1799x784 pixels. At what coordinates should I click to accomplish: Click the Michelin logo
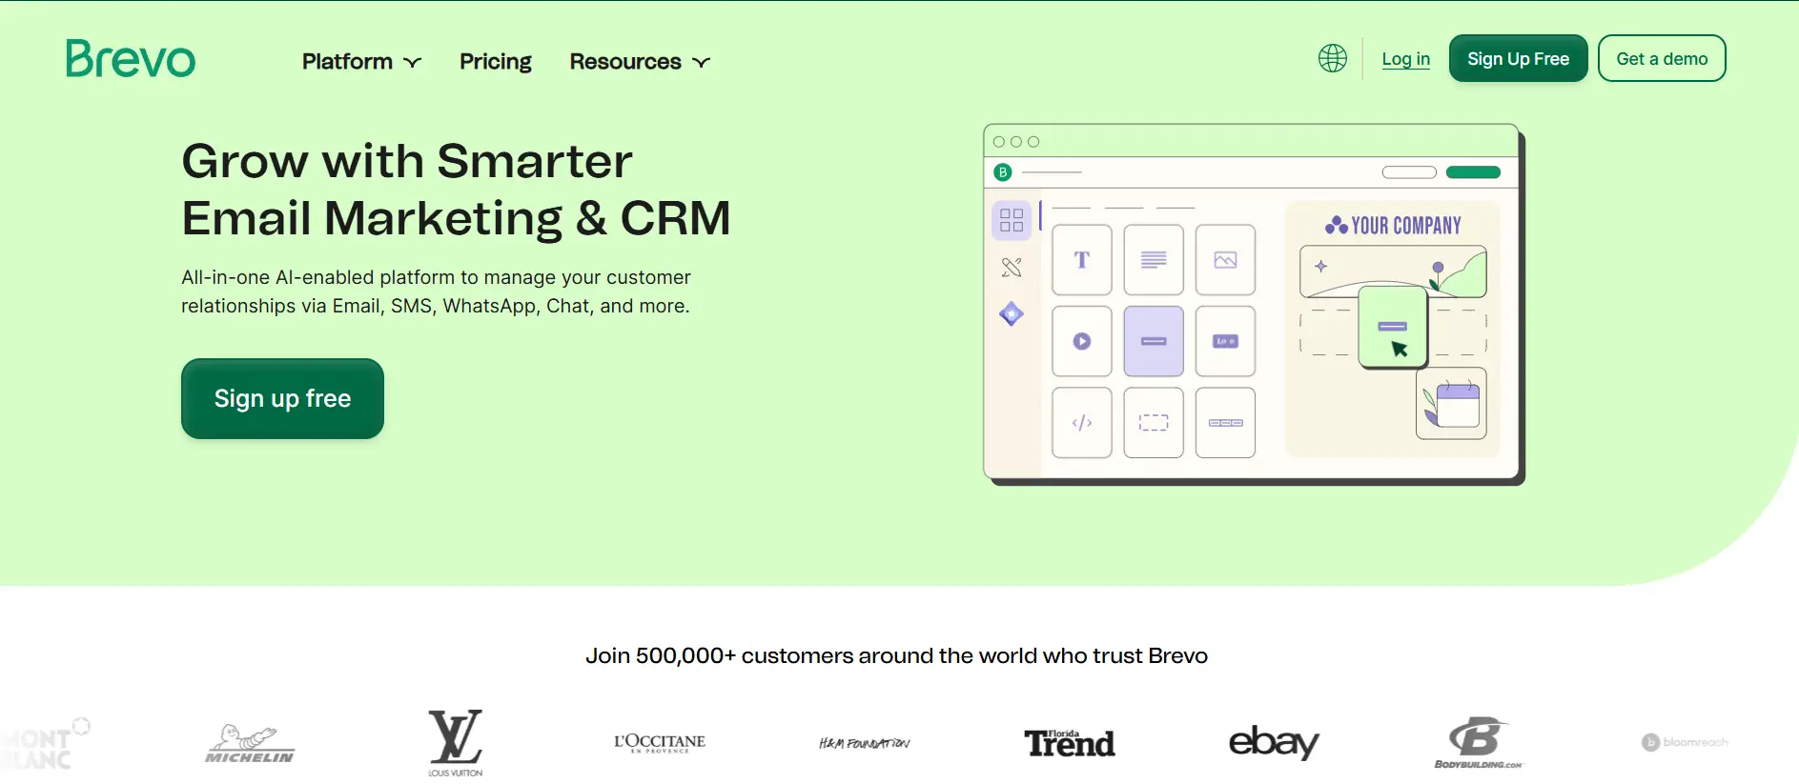pyautogui.click(x=250, y=744)
